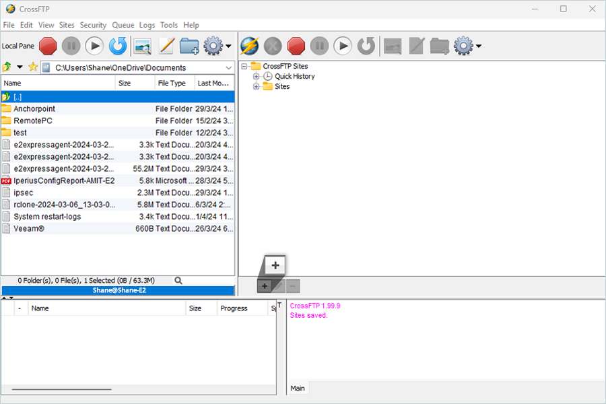The image size is (606, 404).
Task: Click the queue Progress column header
Action: pyautogui.click(x=242, y=308)
